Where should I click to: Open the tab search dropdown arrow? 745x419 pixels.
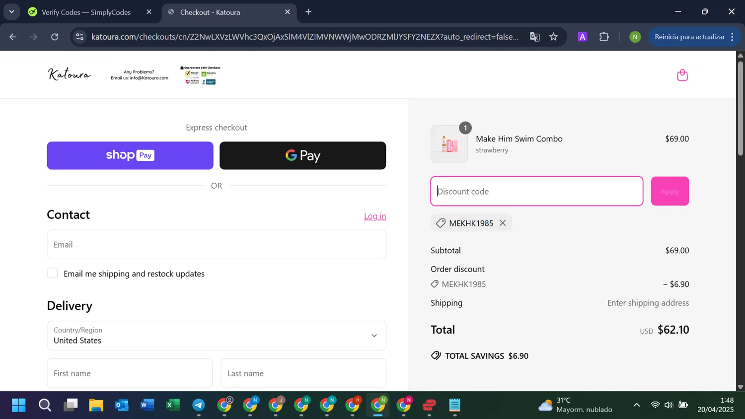point(11,12)
